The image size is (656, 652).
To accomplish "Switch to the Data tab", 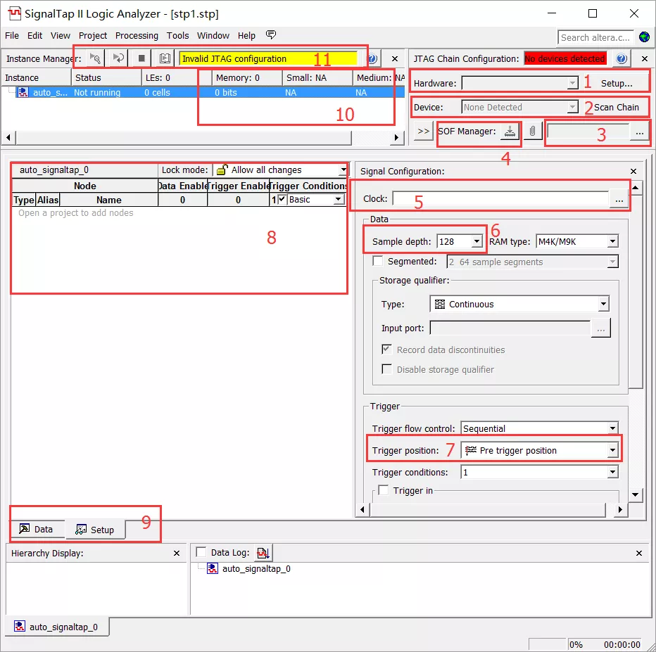I will 37,529.
